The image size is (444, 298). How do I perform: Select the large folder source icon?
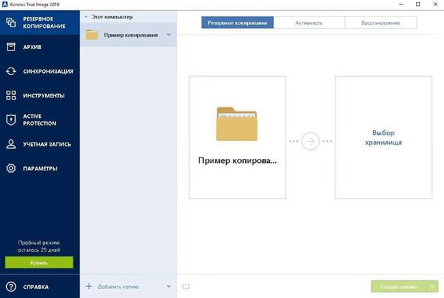pyautogui.click(x=237, y=124)
